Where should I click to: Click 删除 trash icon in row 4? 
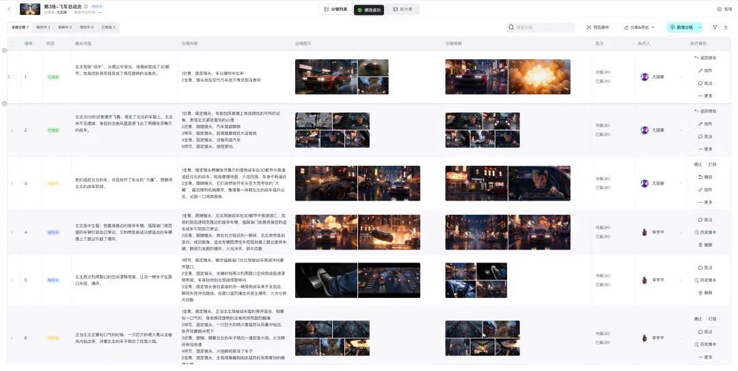click(705, 245)
